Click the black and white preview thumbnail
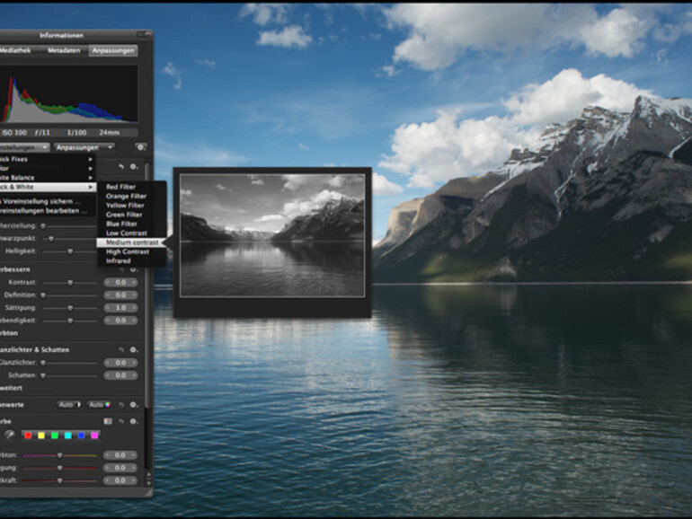The height and width of the screenshot is (519, 692). [x=271, y=235]
